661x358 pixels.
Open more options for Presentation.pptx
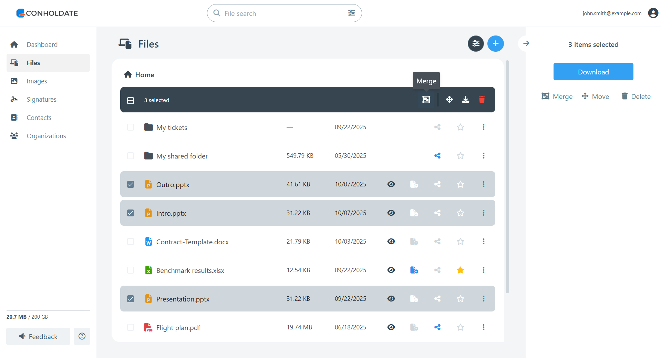[x=483, y=299]
